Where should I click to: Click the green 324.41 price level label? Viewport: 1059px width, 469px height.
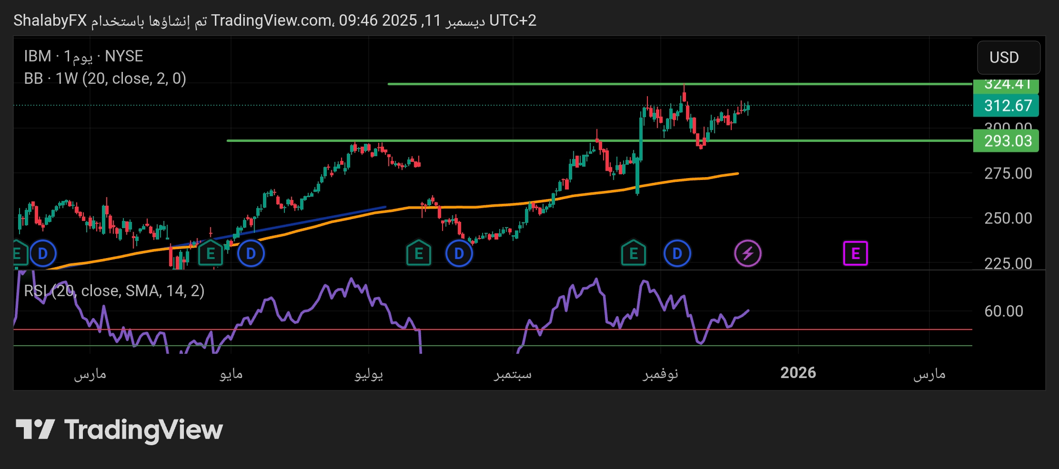pyautogui.click(x=1006, y=84)
